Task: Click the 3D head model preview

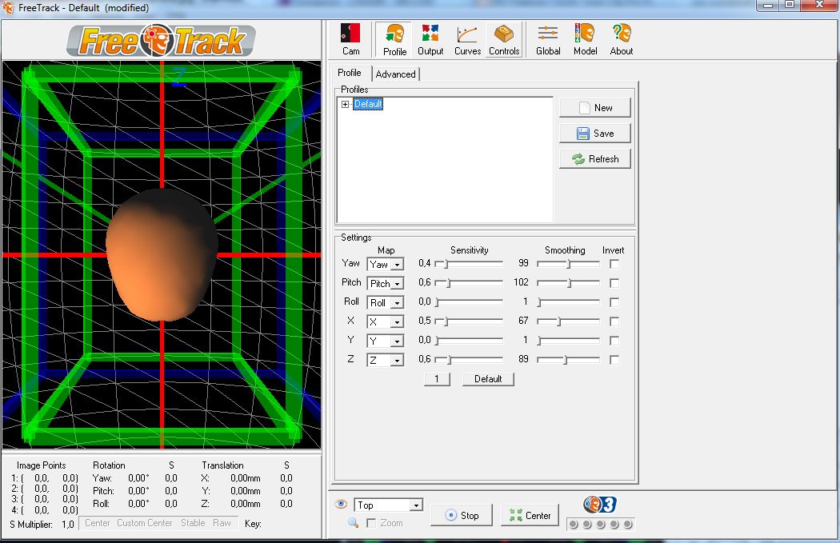Action: pos(162,254)
